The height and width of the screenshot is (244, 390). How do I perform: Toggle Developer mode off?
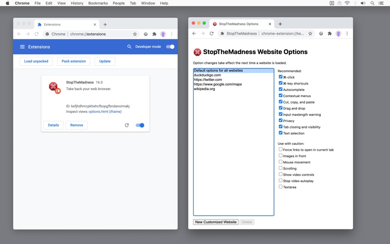170,47
